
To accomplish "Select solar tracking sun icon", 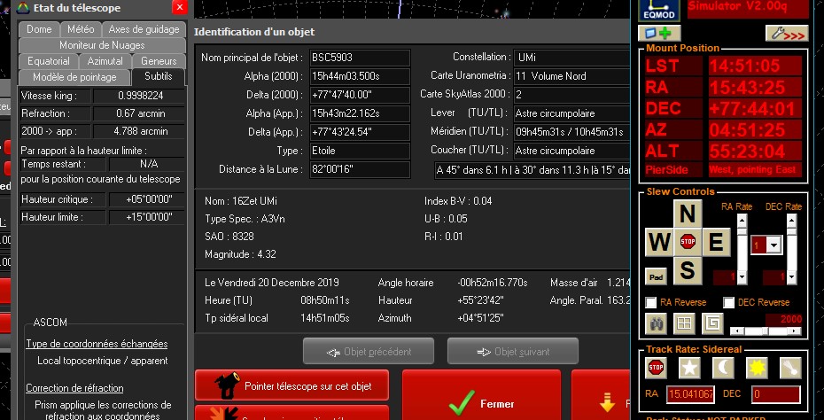I will tap(757, 368).
